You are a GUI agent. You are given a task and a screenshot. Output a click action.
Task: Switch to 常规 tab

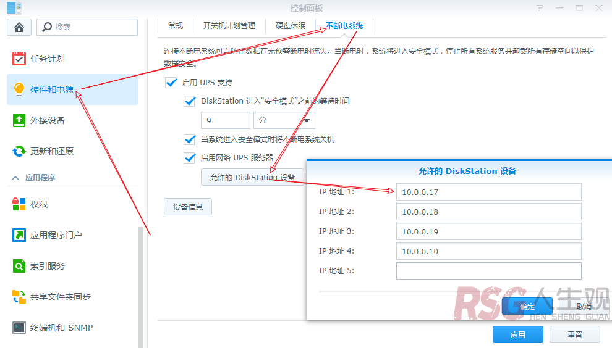(x=176, y=26)
